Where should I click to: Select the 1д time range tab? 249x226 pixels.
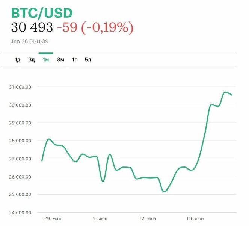pos(18,60)
